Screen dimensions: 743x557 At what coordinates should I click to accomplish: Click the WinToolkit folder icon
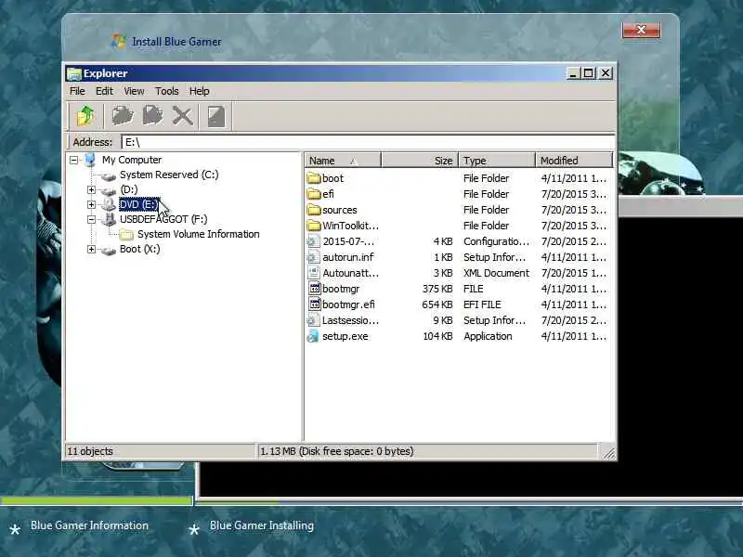click(x=314, y=226)
